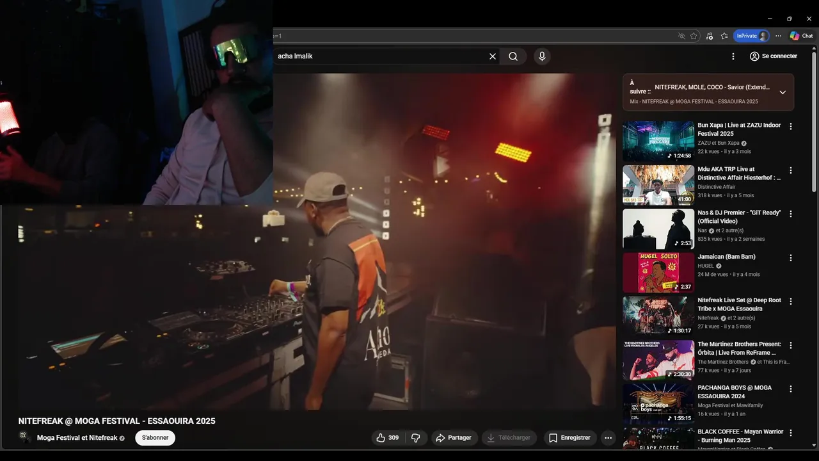Open the tracking prevention eye icon in address bar
This screenshot has height=461, width=819.
click(681, 36)
